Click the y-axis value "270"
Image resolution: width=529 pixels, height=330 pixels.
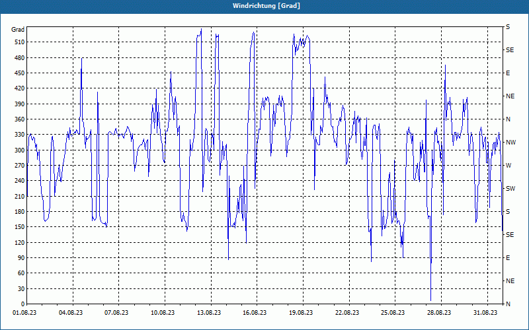coord(19,166)
